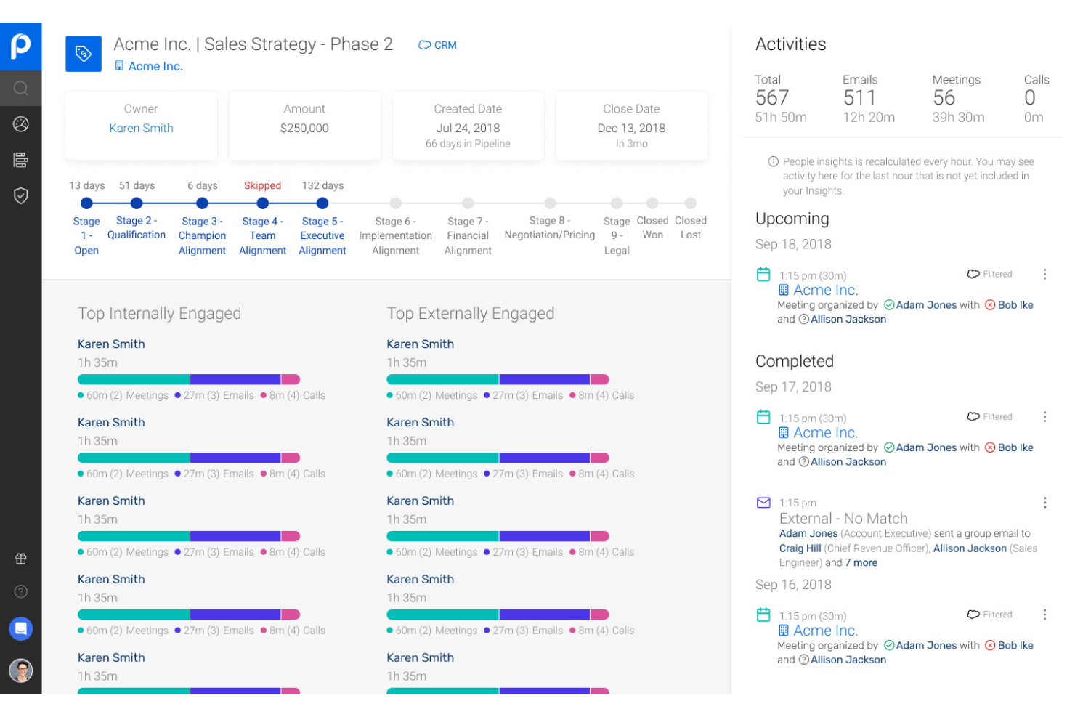Click Created Date Jul 24, 2018
The width and height of the screenshot is (1075, 717).
coord(468,128)
